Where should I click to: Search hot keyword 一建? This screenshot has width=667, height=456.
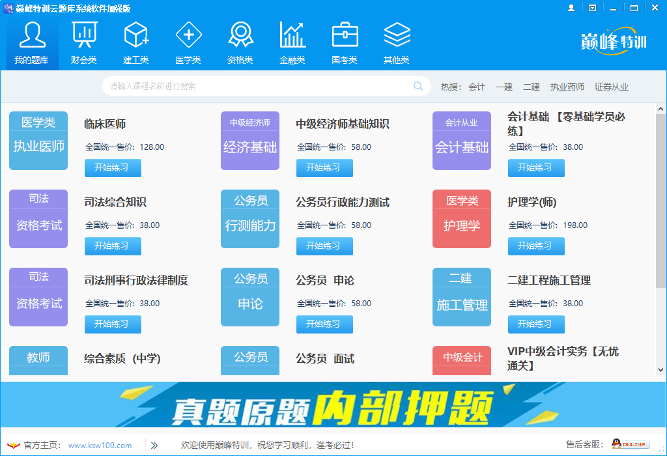pos(504,87)
